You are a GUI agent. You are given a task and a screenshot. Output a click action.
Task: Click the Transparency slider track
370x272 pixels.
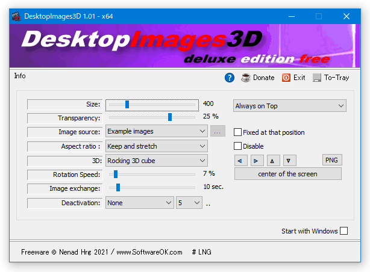click(152, 117)
